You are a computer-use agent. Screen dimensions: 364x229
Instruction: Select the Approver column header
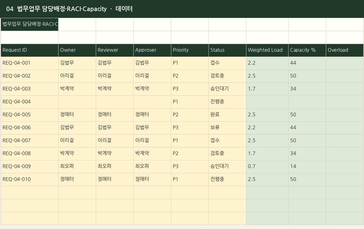click(x=152, y=50)
